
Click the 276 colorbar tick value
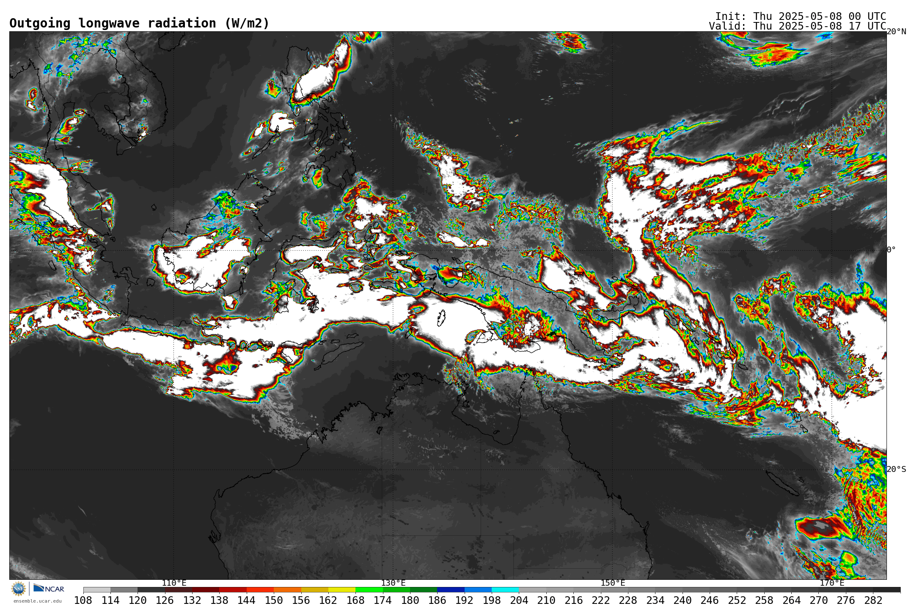click(x=846, y=601)
